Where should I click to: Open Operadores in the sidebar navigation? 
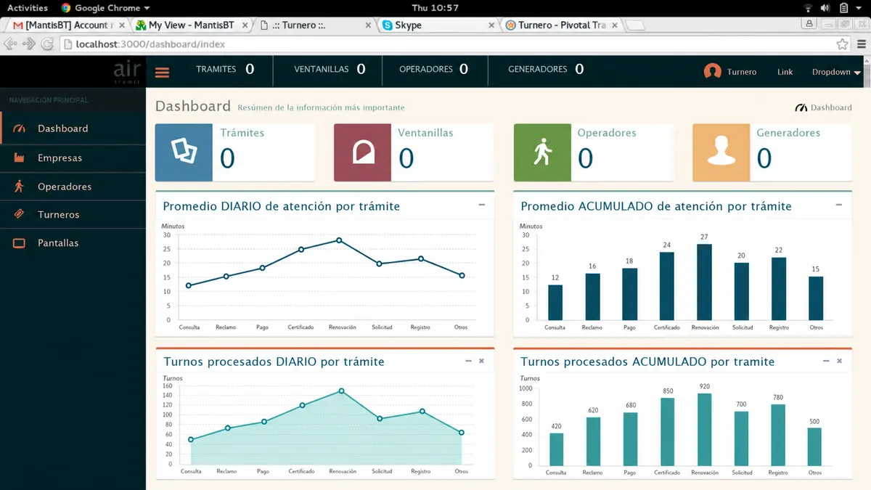click(73, 187)
